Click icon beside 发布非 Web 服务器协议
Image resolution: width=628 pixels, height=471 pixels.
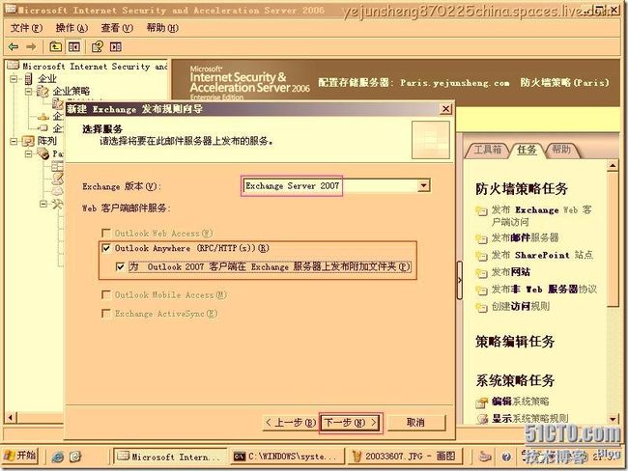(480, 291)
